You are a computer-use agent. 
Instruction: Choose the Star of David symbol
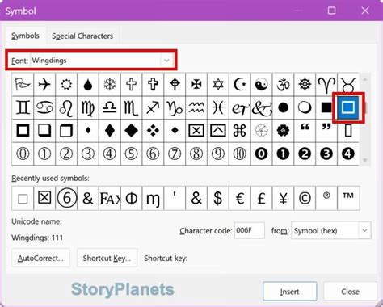tap(218, 84)
